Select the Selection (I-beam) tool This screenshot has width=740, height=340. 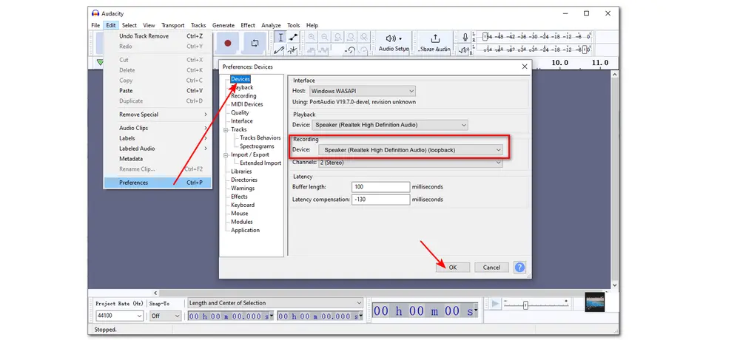point(280,37)
